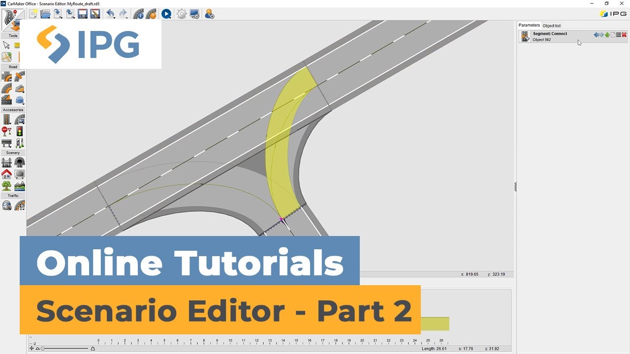Add a billboard sign scenery object
This screenshot has width=630, height=354.
(20, 174)
